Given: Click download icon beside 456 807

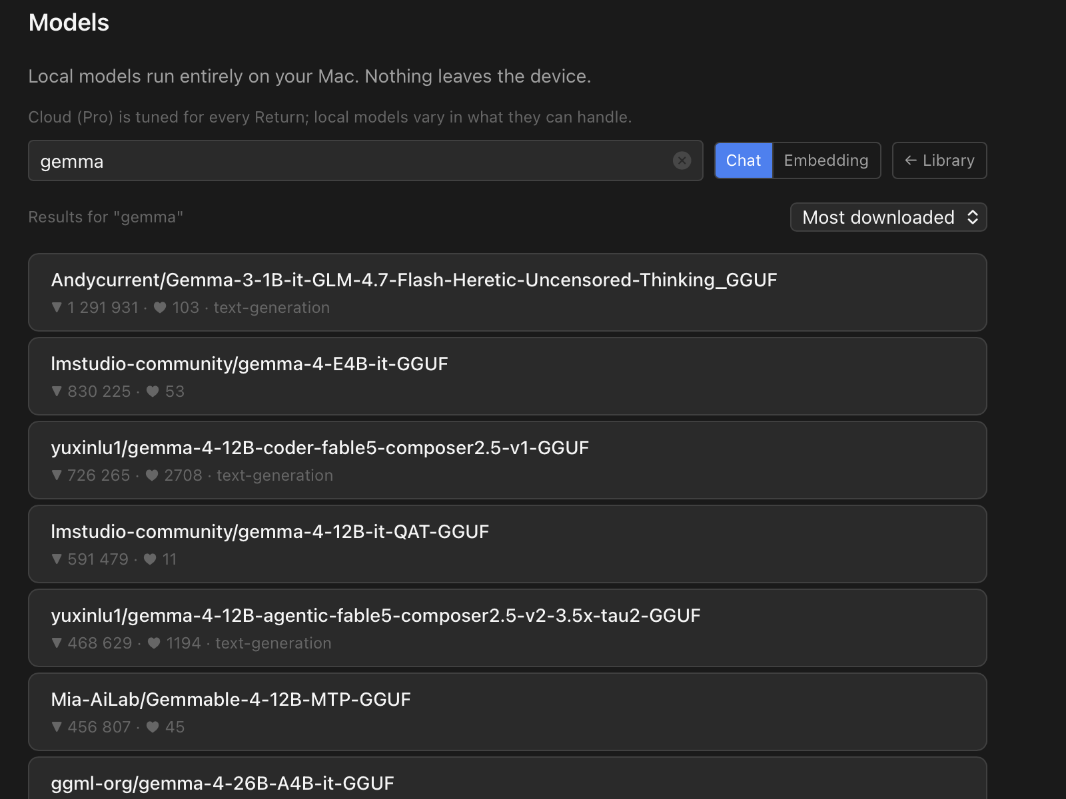Looking at the screenshot, I should click(57, 727).
